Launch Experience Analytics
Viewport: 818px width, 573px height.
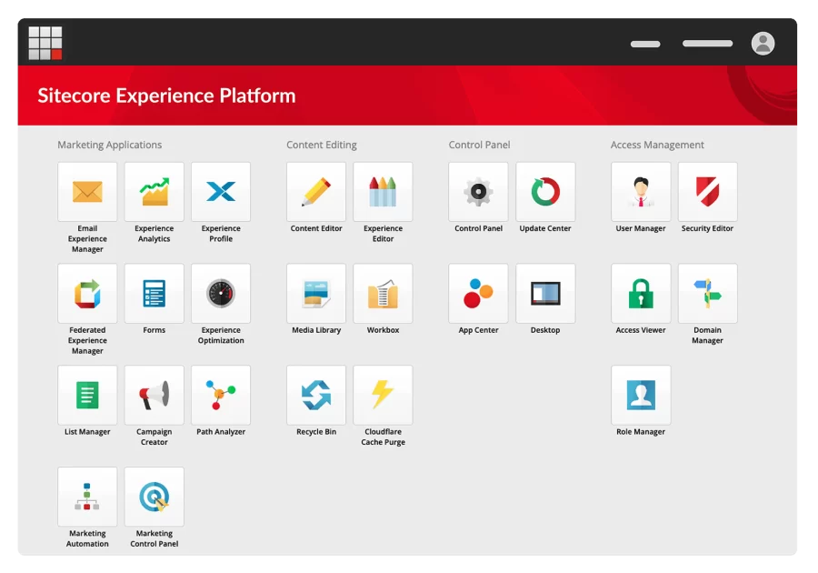pos(154,192)
